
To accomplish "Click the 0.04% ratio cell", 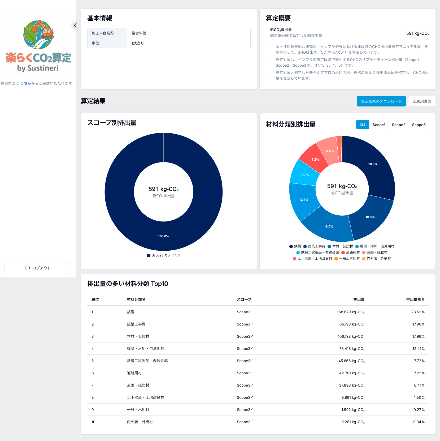I will (x=419, y=422).
